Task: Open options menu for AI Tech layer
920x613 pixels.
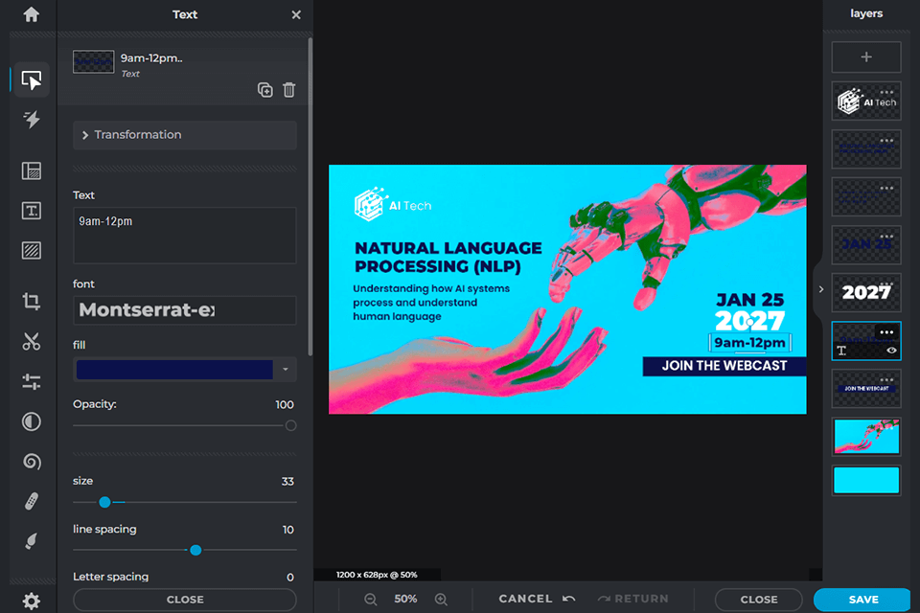Action: pyautogui.click(x=886, y=92)
